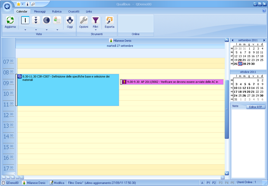This screenshot has height=186, width=268.
Task: Toggle the P1 indicator in status bar
Action: [208, 183]
